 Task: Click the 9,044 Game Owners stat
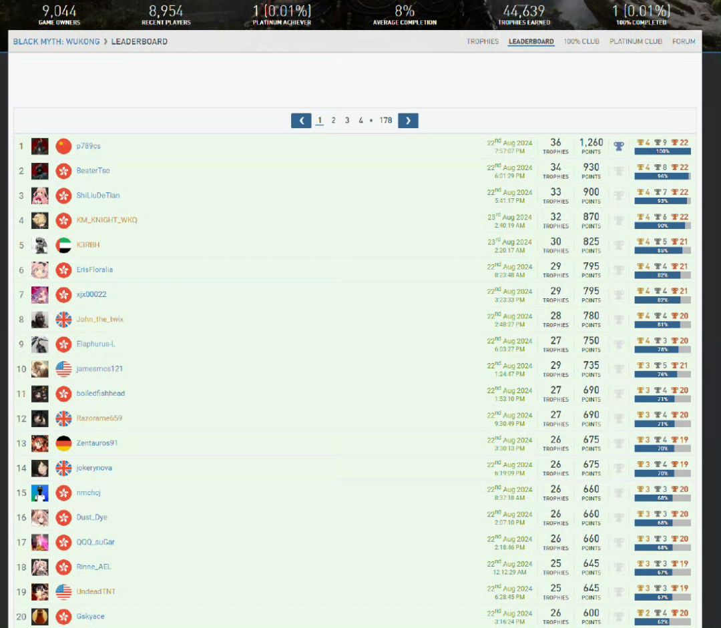pos(59,14)
